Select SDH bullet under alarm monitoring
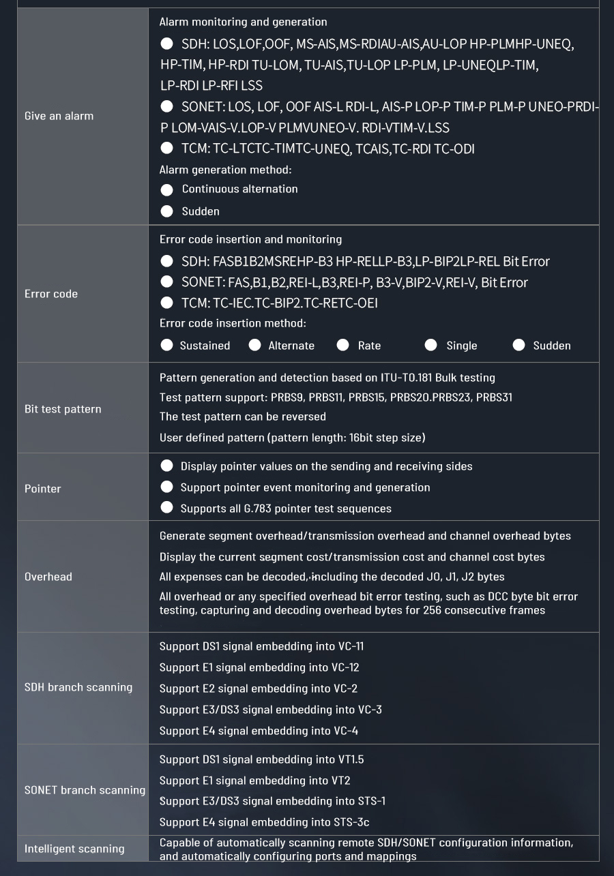 coord(166,44)
